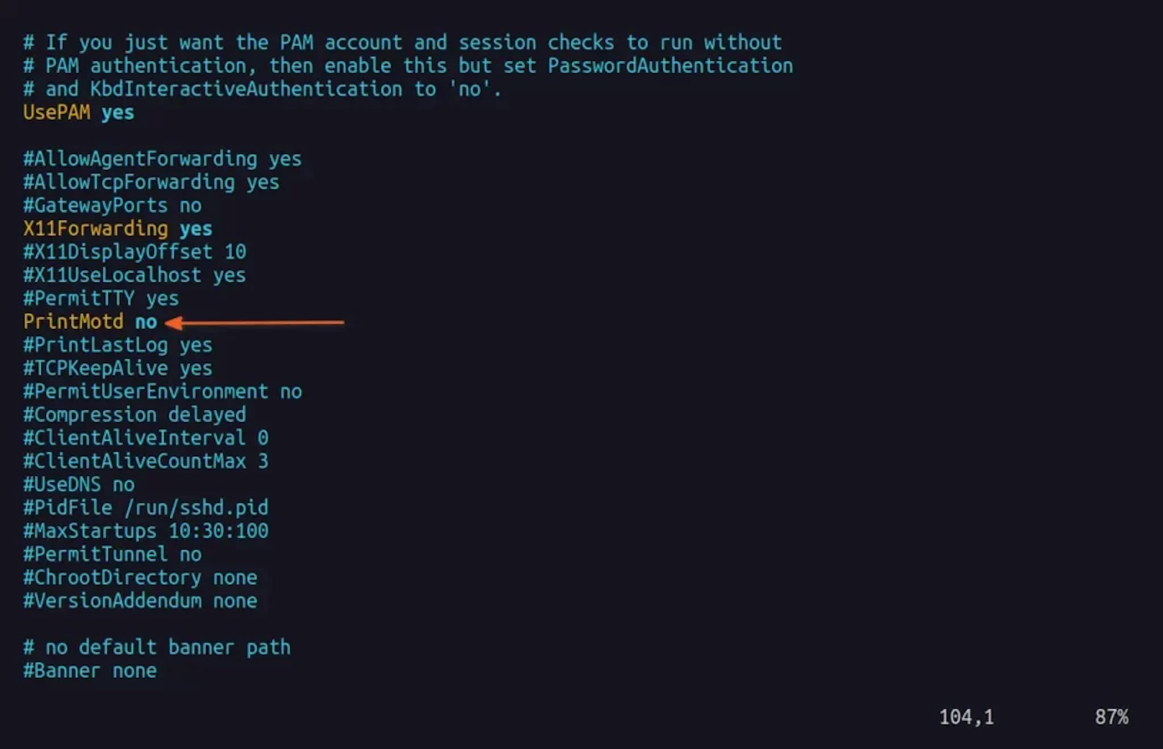Click the cursor position indicator 104,1

point(967,718)
